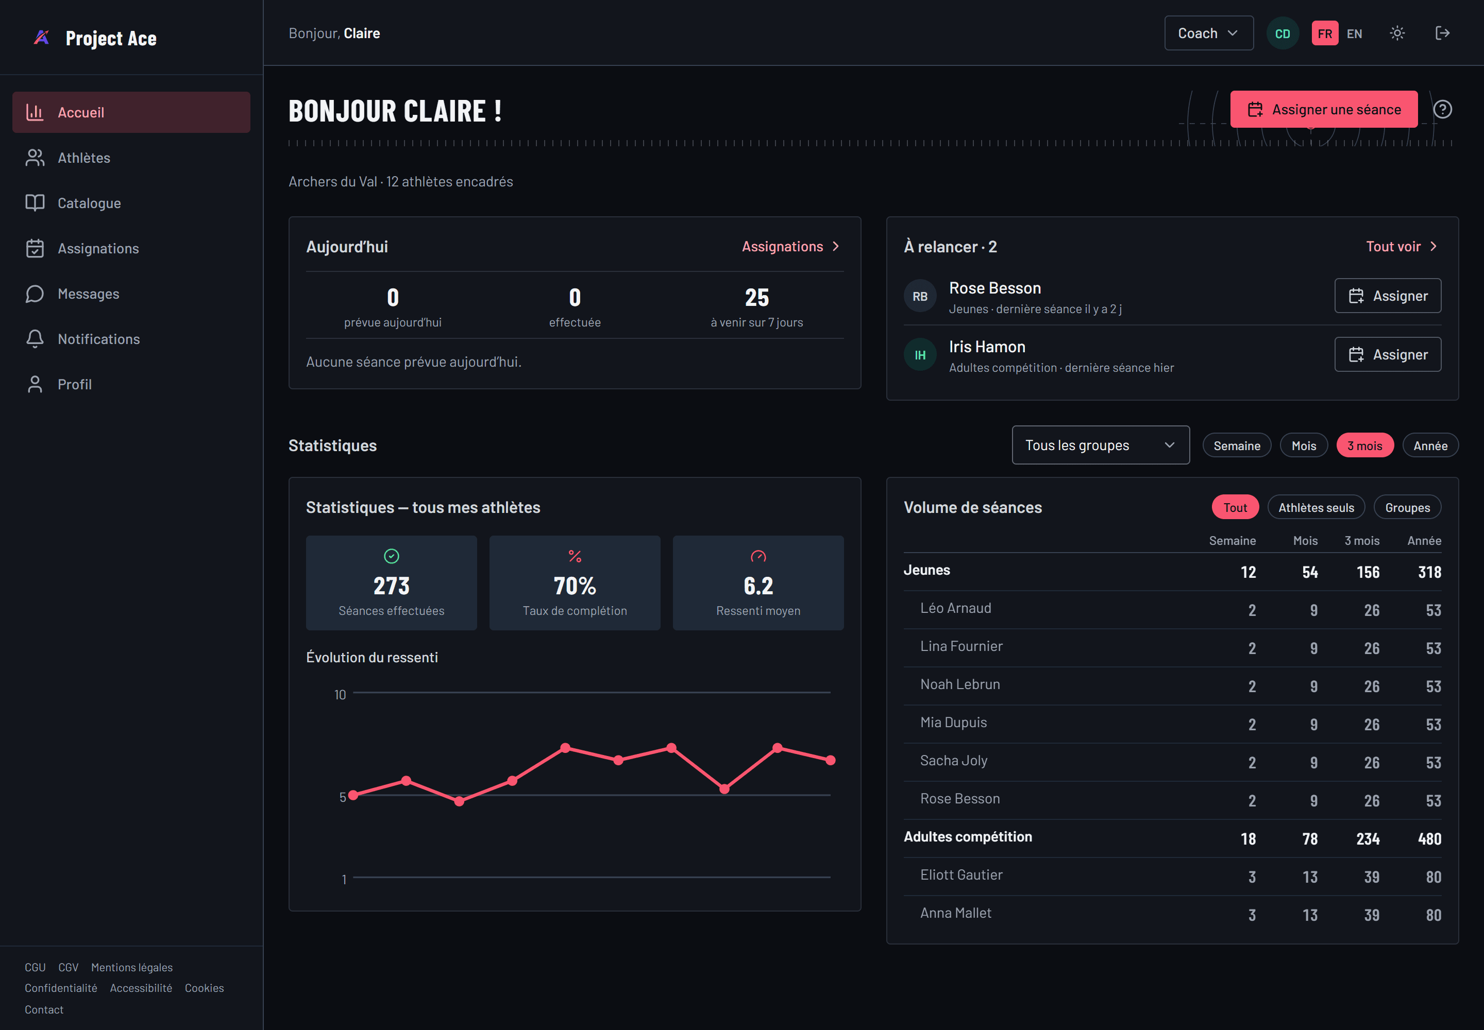Click the RB avatar for Rose Besson
The height and width of the screenshot is (1030, 1484).
[920, 296]
